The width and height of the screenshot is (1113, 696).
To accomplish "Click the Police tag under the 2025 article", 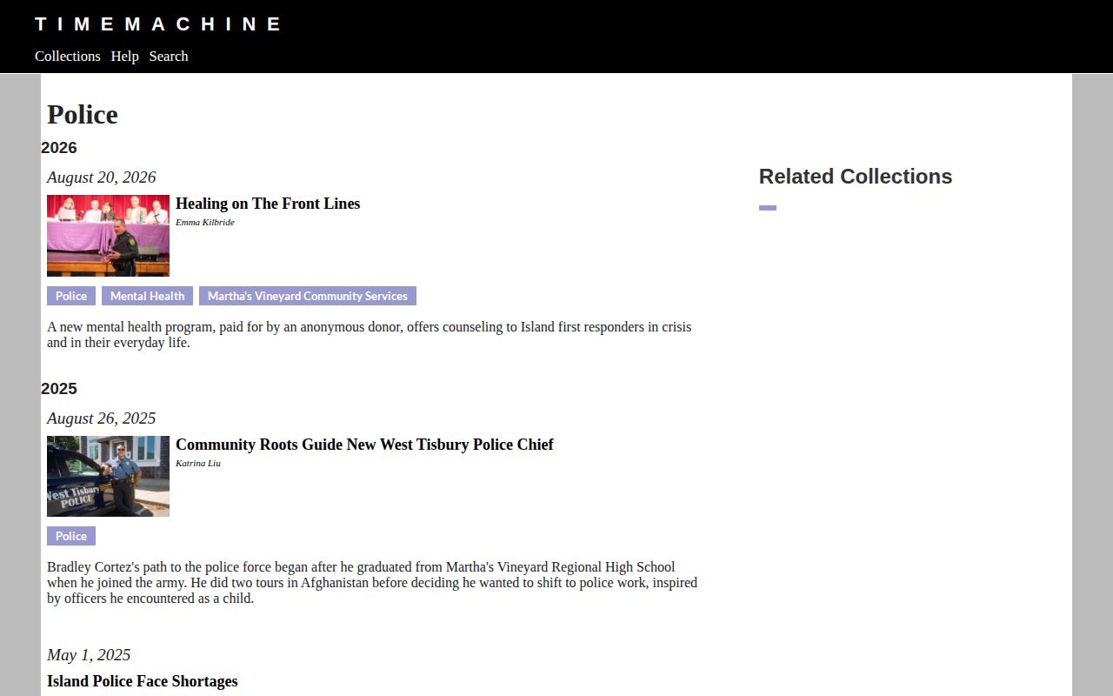I will coord(71,536).
